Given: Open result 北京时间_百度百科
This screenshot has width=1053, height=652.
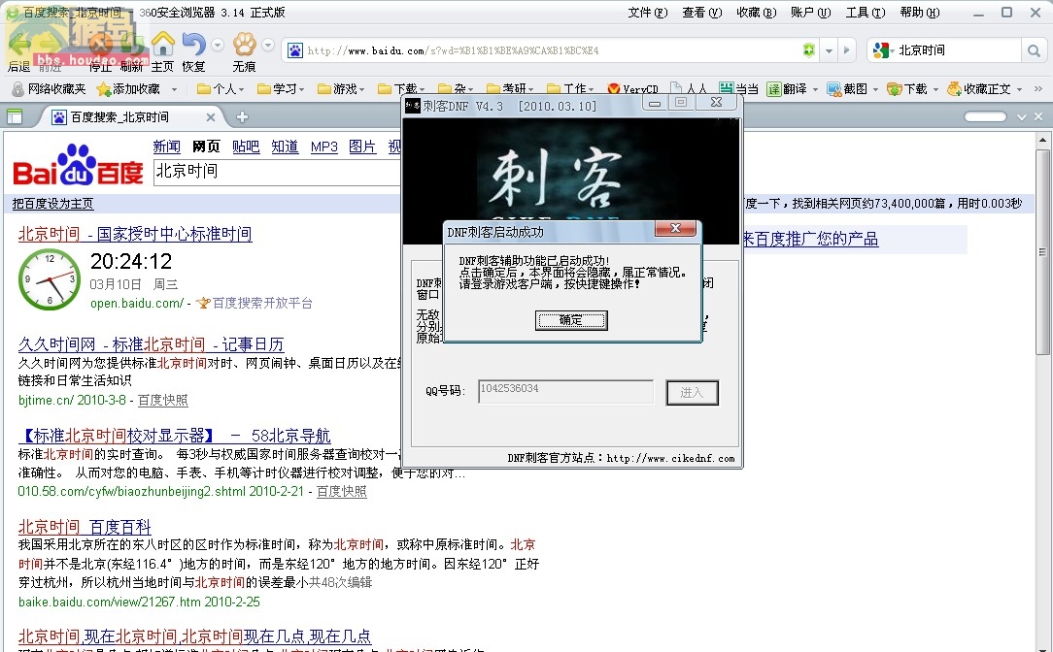Looking at the screenshot, I should point(85,527).
